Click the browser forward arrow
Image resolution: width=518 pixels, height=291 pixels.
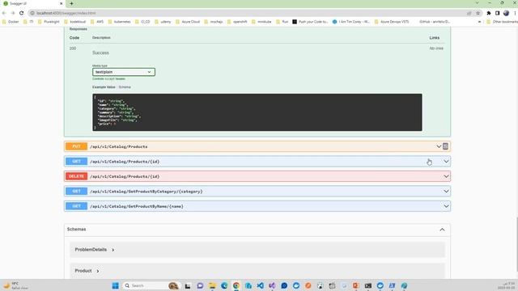[13, 13]
